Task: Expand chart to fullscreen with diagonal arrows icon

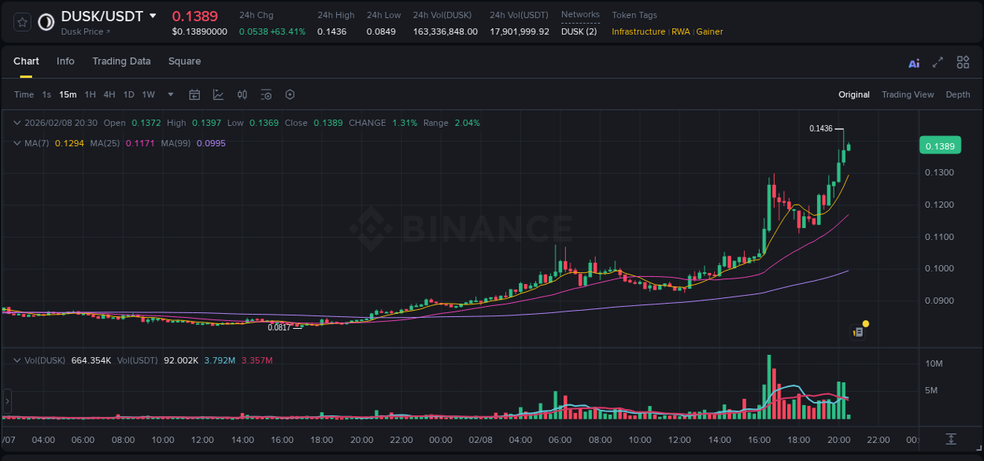Action: 938,62
